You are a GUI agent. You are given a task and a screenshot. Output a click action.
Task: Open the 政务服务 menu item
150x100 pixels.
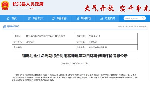(x=62, y=18)
